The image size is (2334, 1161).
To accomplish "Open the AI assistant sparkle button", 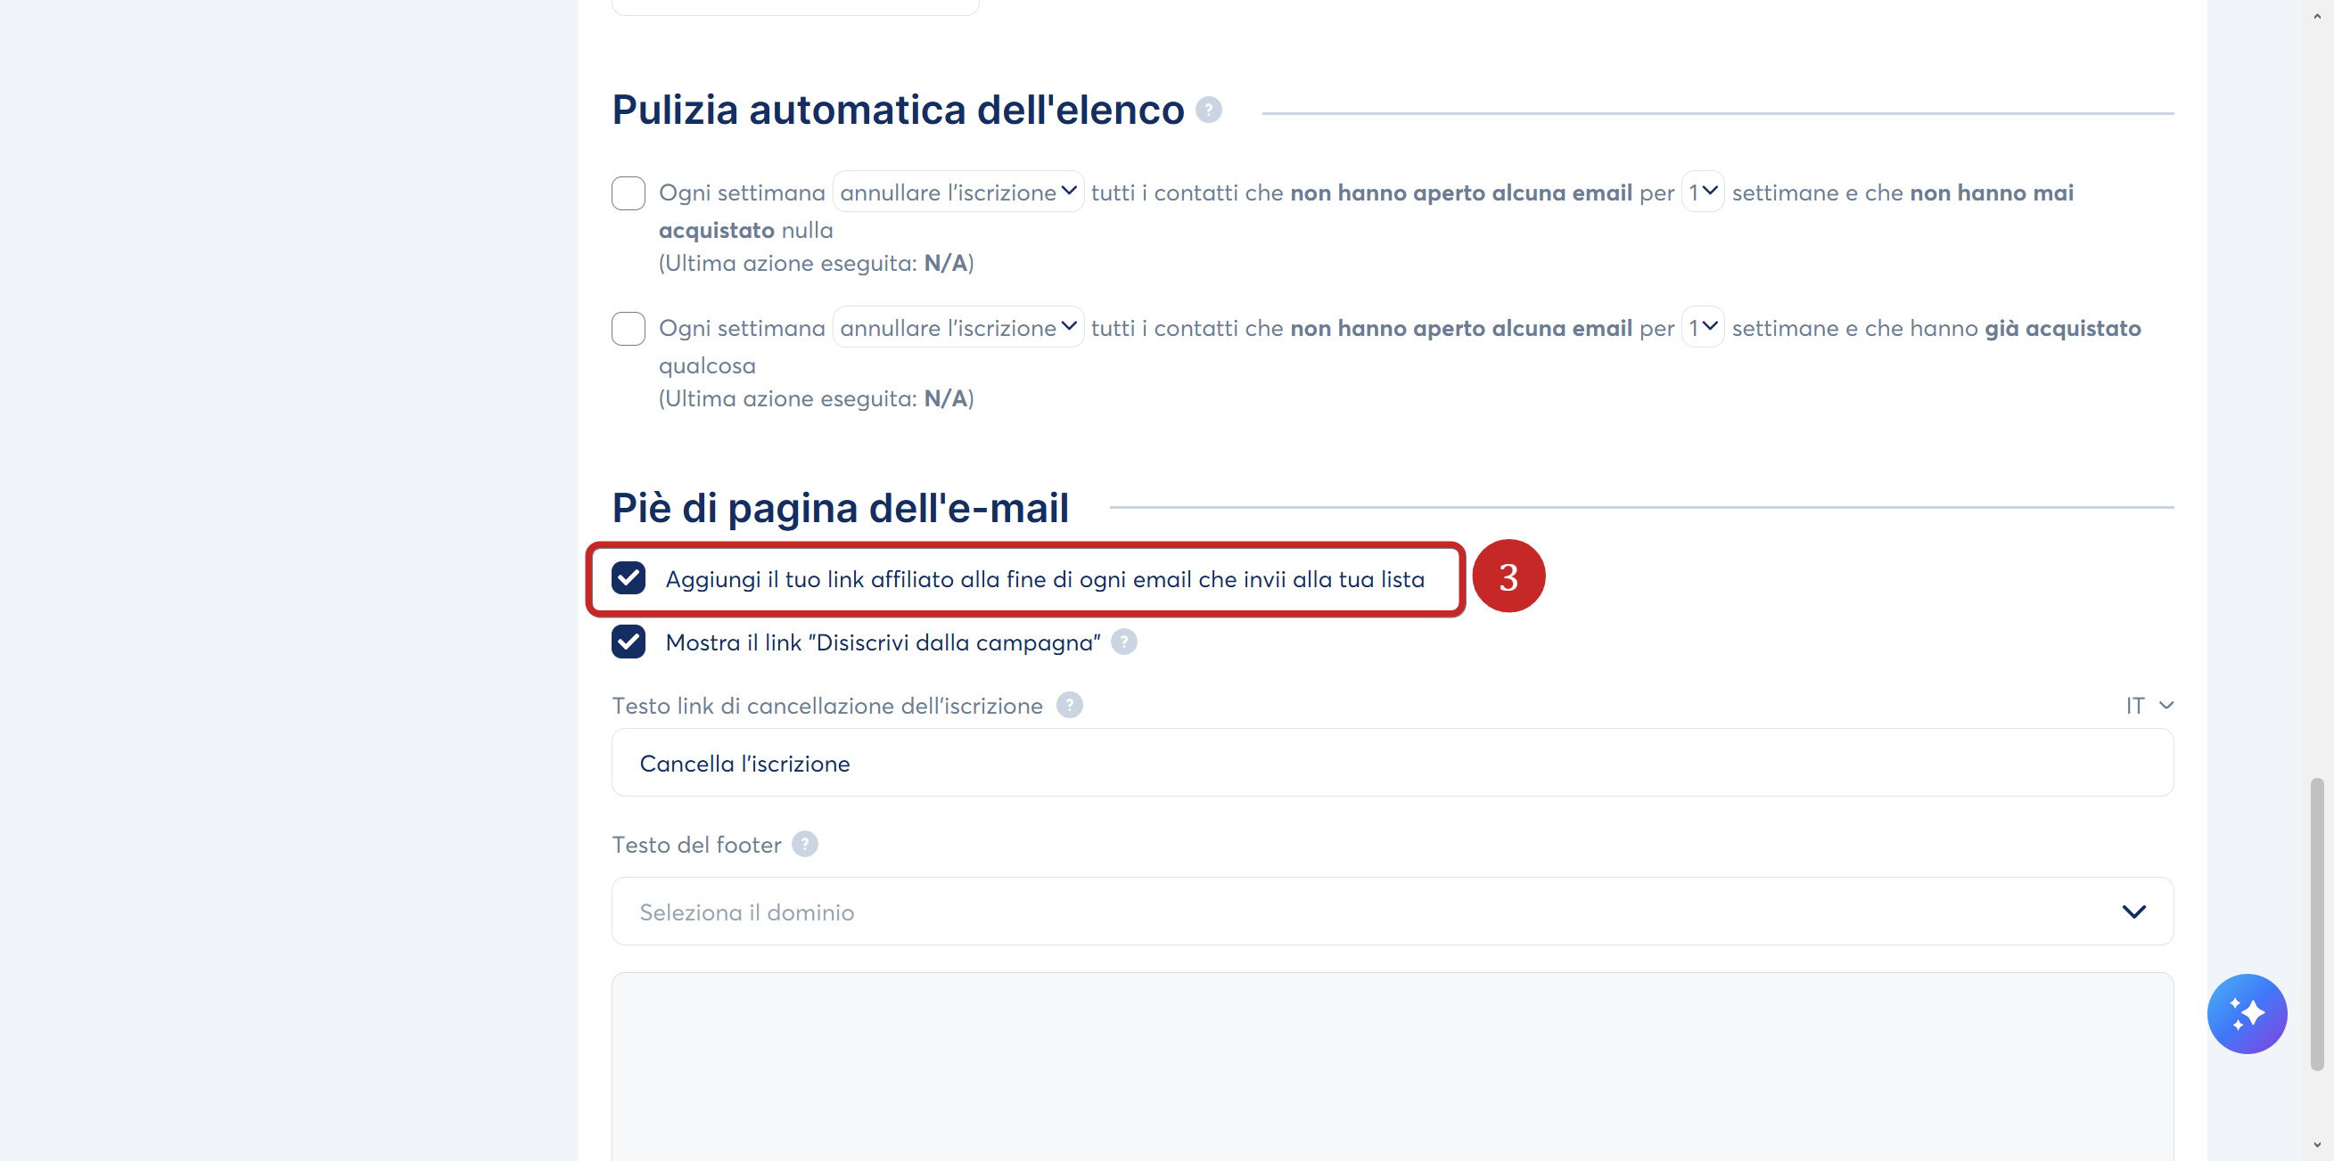I will pos(2246,1012).
